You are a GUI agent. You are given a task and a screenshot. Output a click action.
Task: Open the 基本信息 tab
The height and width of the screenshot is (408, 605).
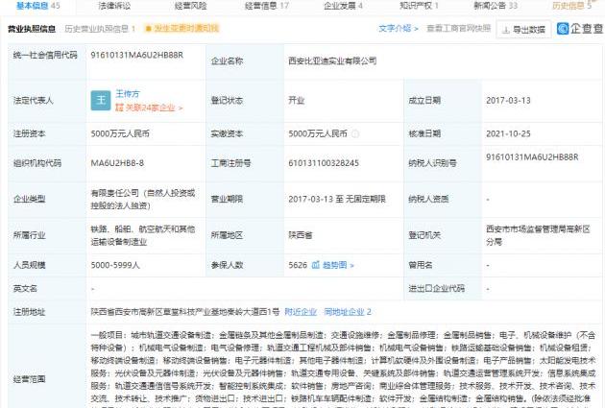coord(37,6)
